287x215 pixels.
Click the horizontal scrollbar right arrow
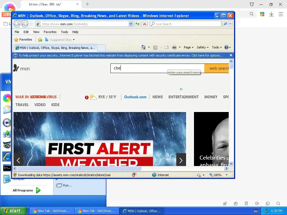226,168
